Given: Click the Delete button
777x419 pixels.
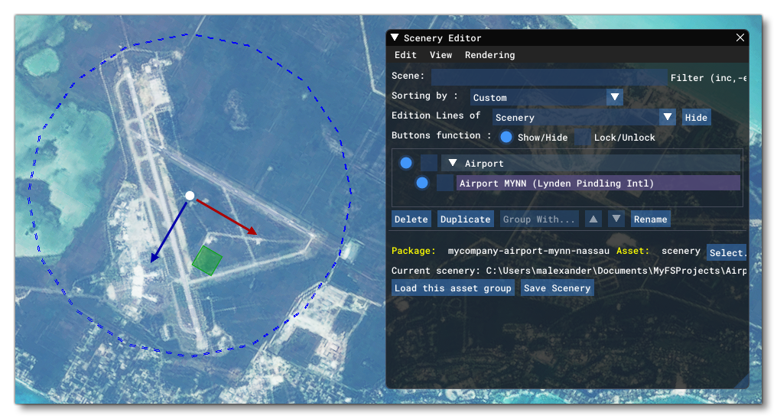Looking at the screenshot, I should (411, 219).
